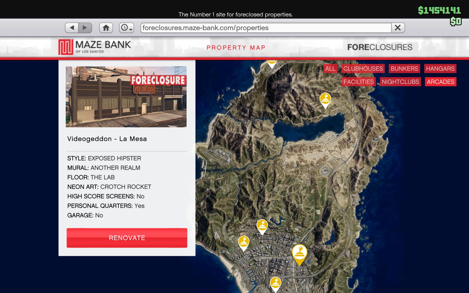Show ALL property types on map
469x293 pixels.
click(x=330, y=69)
